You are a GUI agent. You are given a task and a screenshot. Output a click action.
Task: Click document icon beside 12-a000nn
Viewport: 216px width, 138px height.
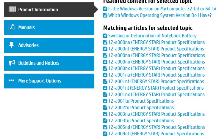tap(105, 55)
